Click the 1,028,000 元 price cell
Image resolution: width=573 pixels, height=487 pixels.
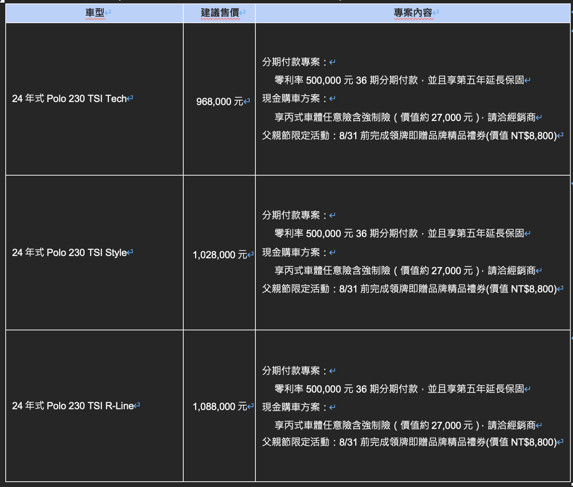[x=220, y=255]
